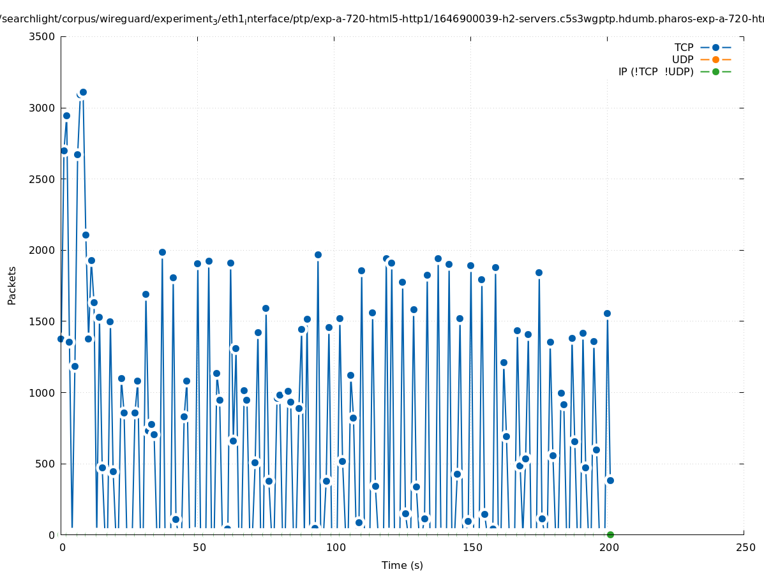Select the UDP legend label
This screenshot has height=574, width=764.
(x=682, y=59)
